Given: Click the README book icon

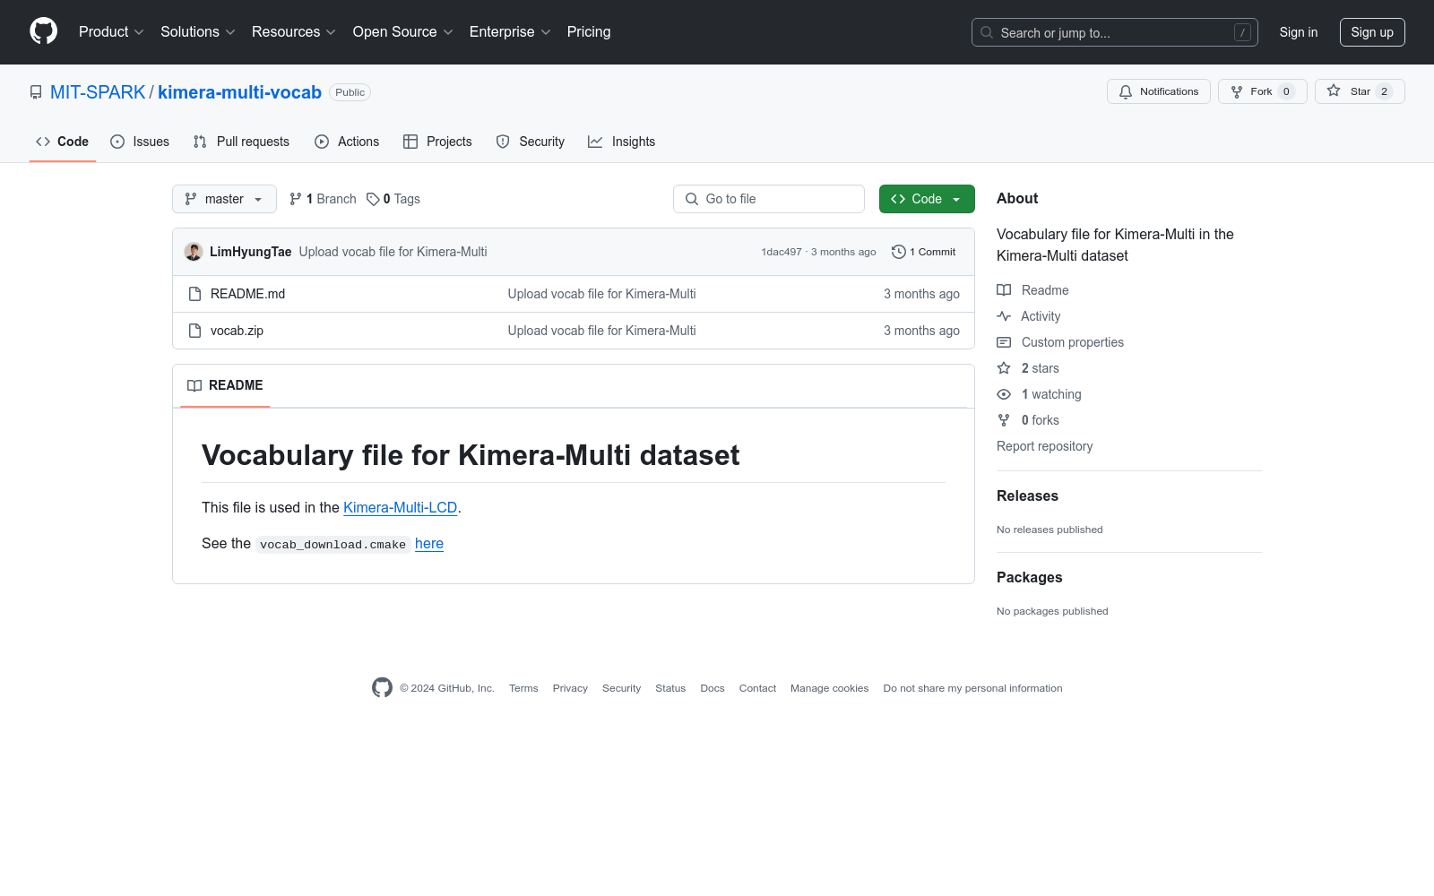Looking at the screenshot, I should click(x=194, y=385).
